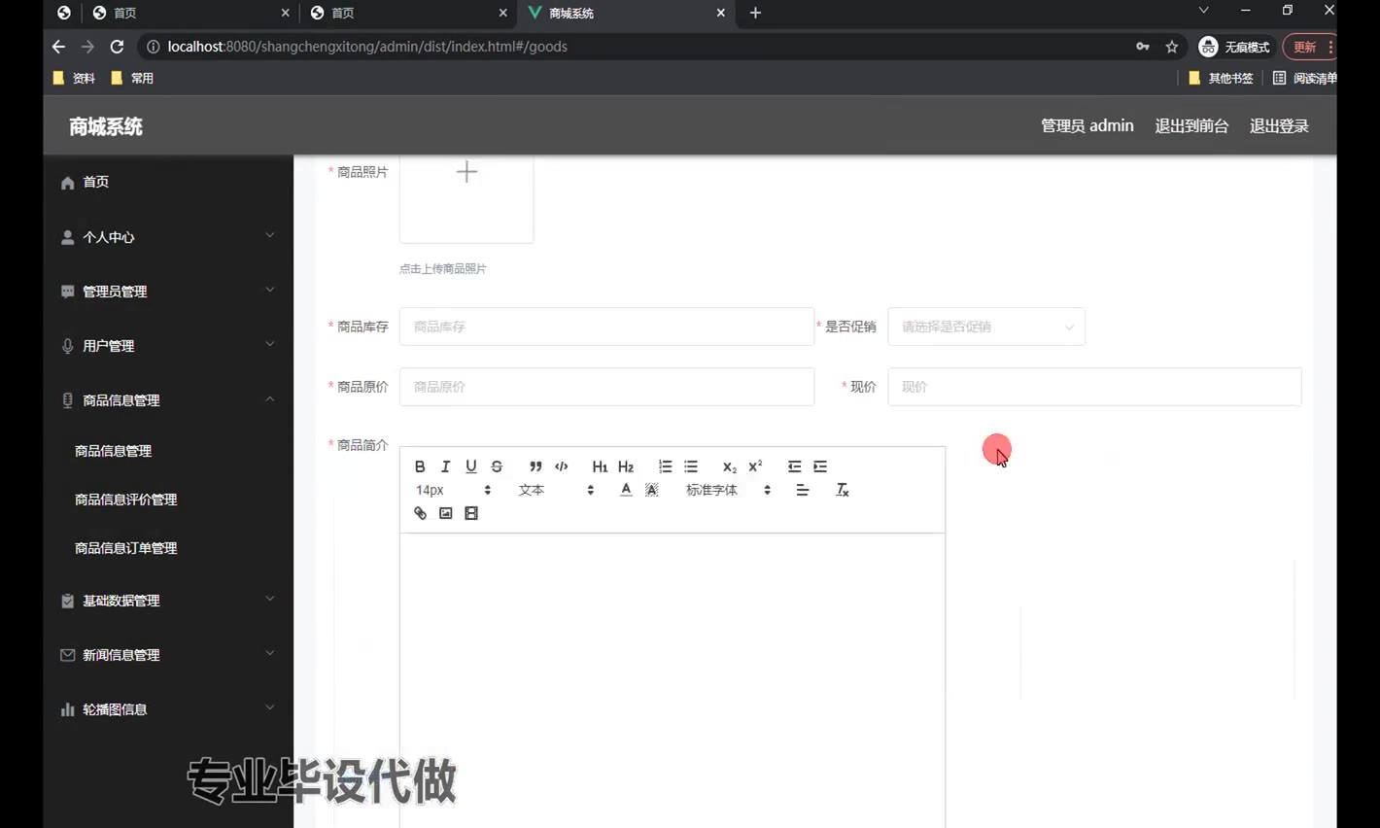Click the 退出登录 link

(1278, 126)
